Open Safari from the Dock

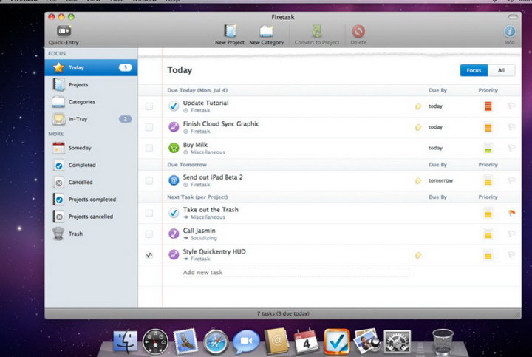216,341
